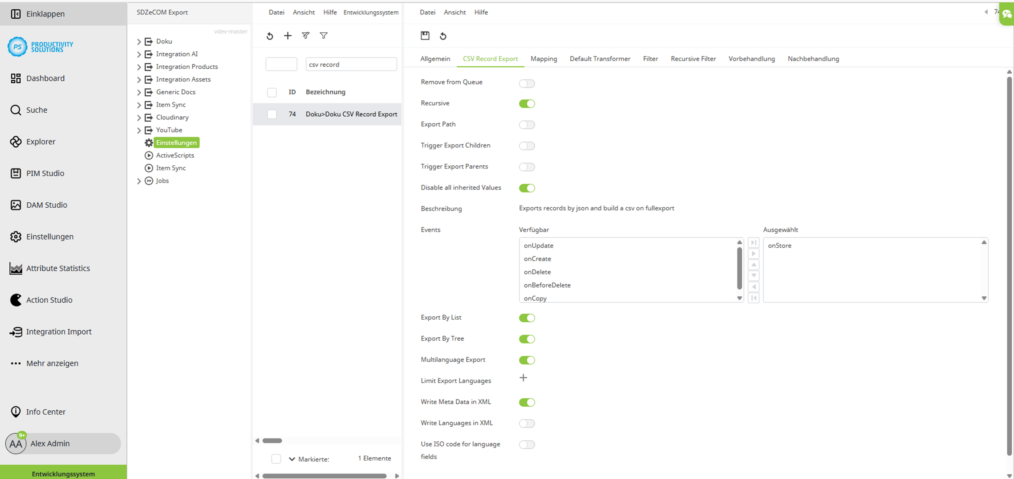Image resolution: width=1014 pixels, height=479 pixels.
Task: Expand the Jobs tree node
Action: (138, 181)
